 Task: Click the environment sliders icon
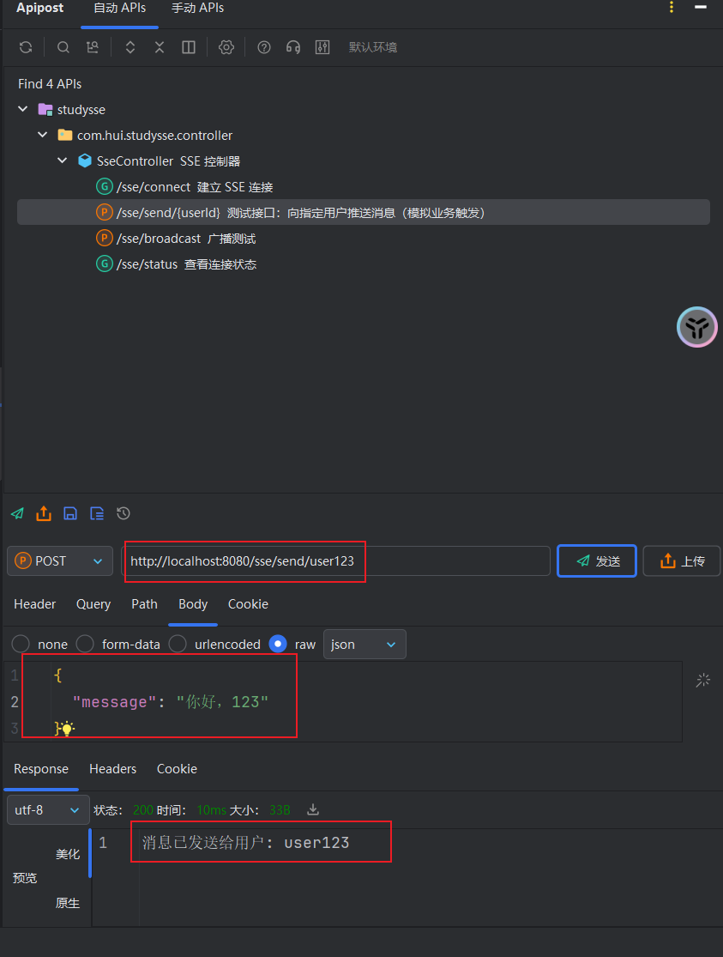(322, 47)
